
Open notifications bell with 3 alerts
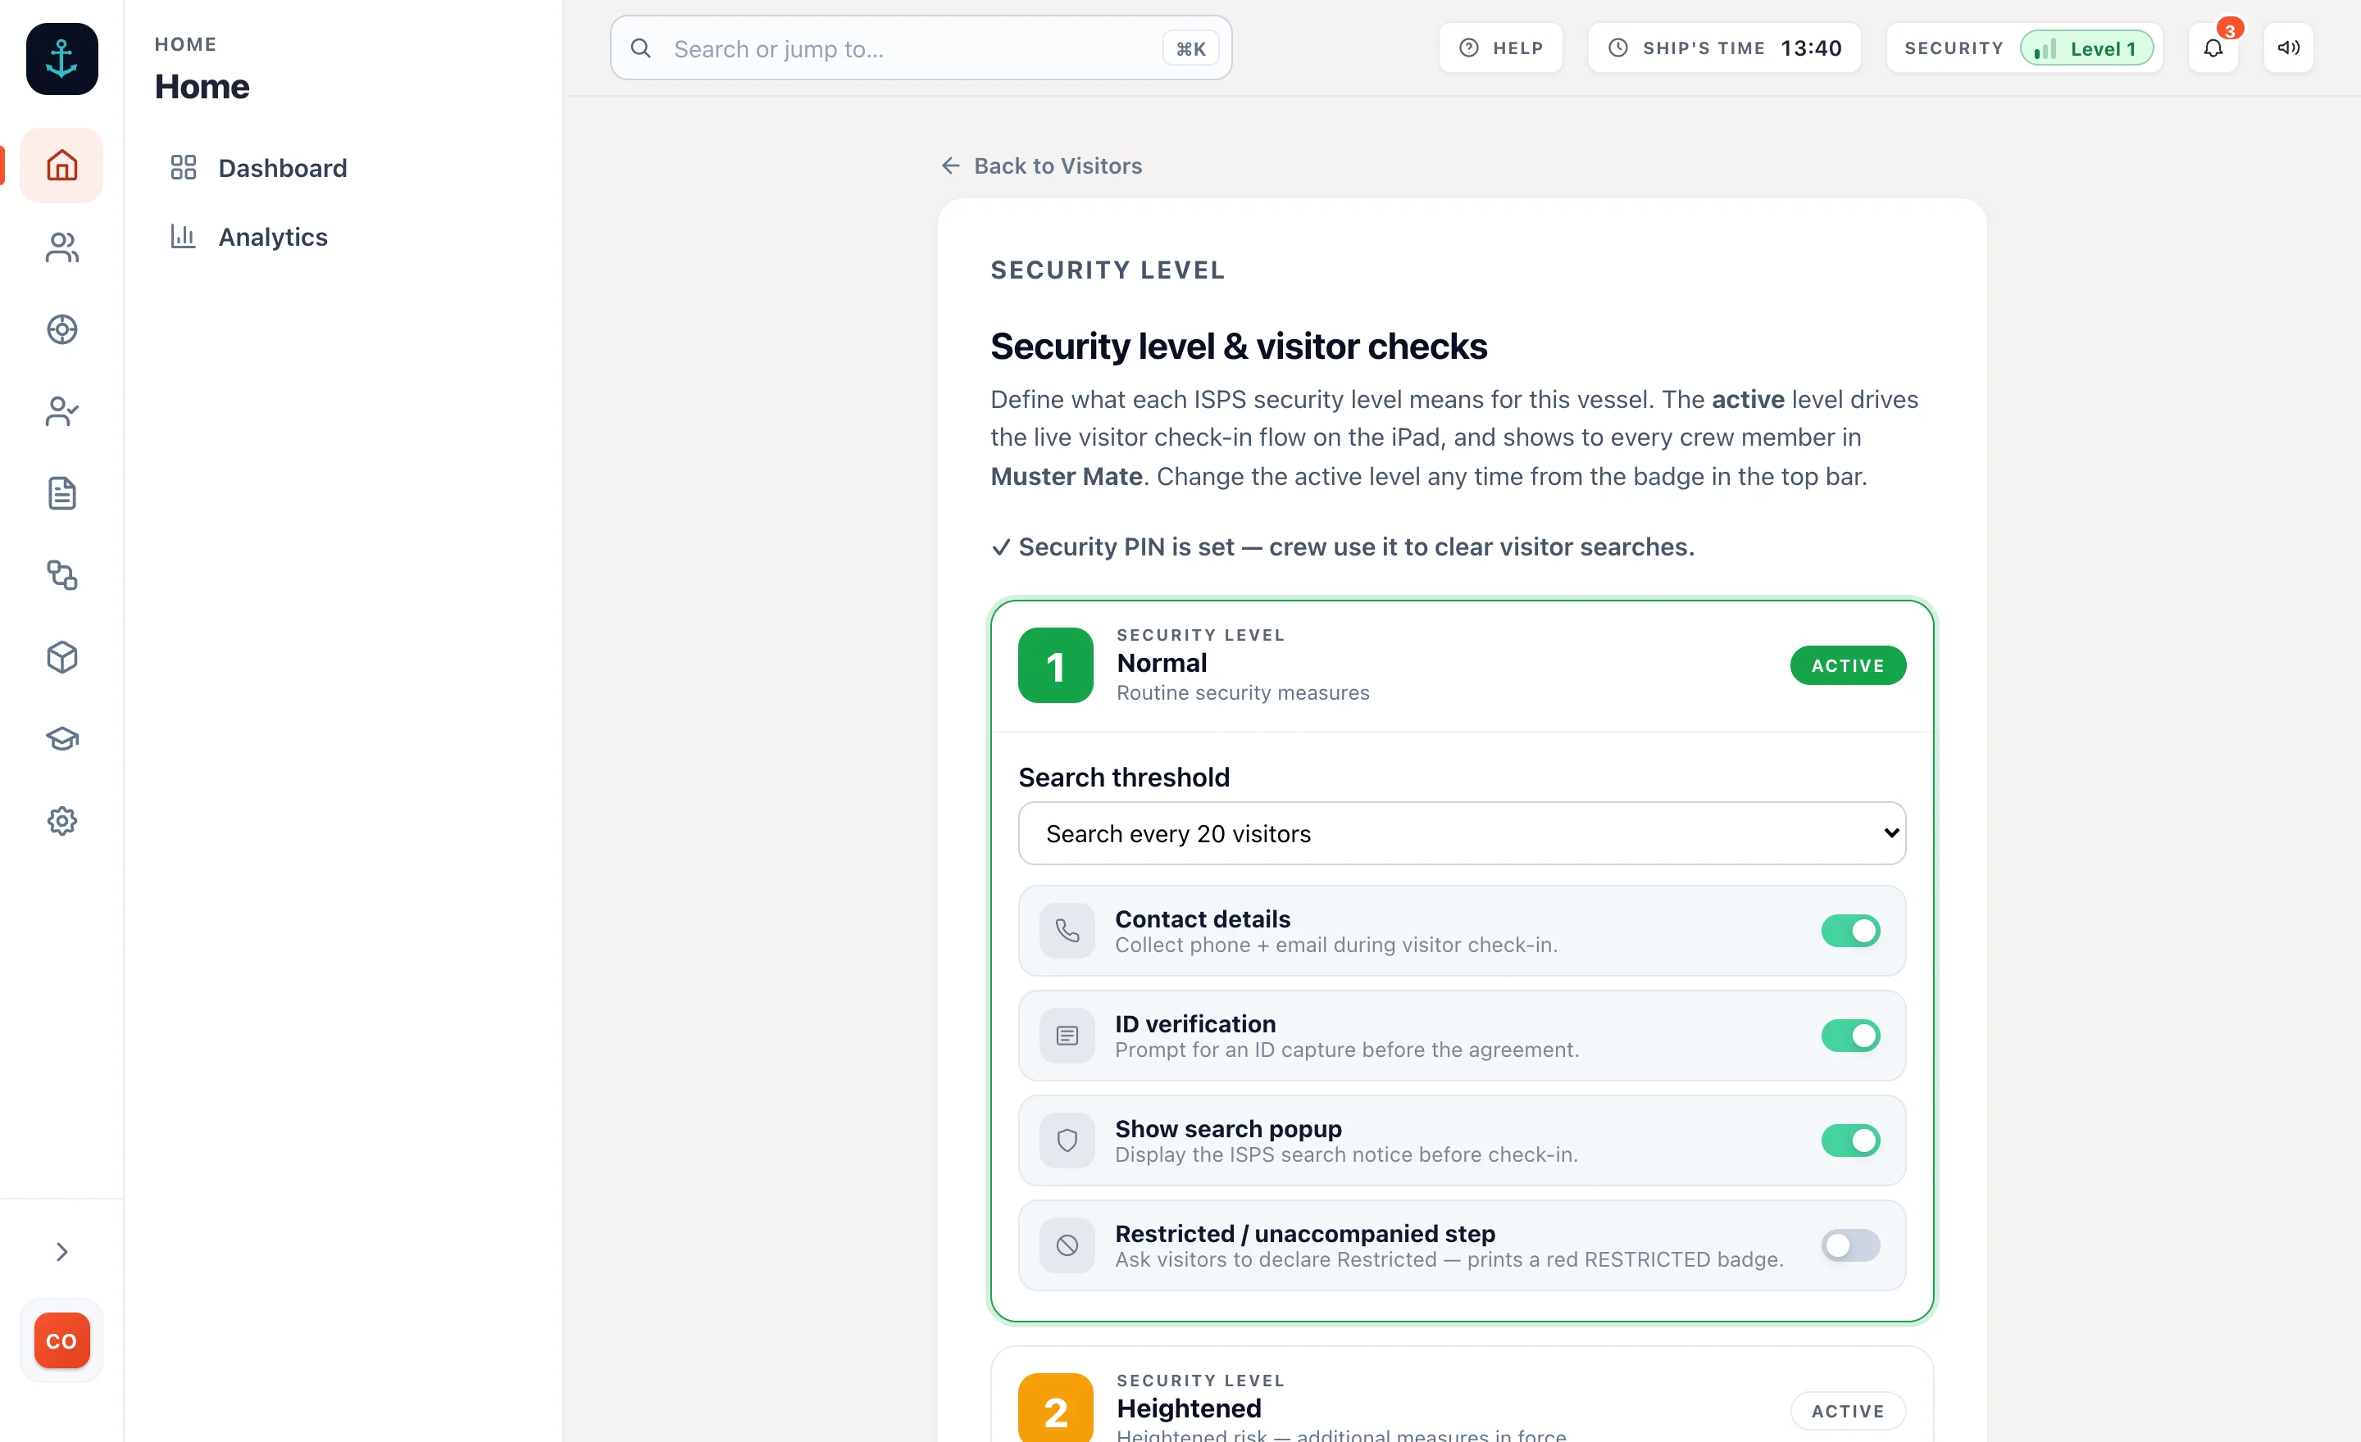[2213, 48]
